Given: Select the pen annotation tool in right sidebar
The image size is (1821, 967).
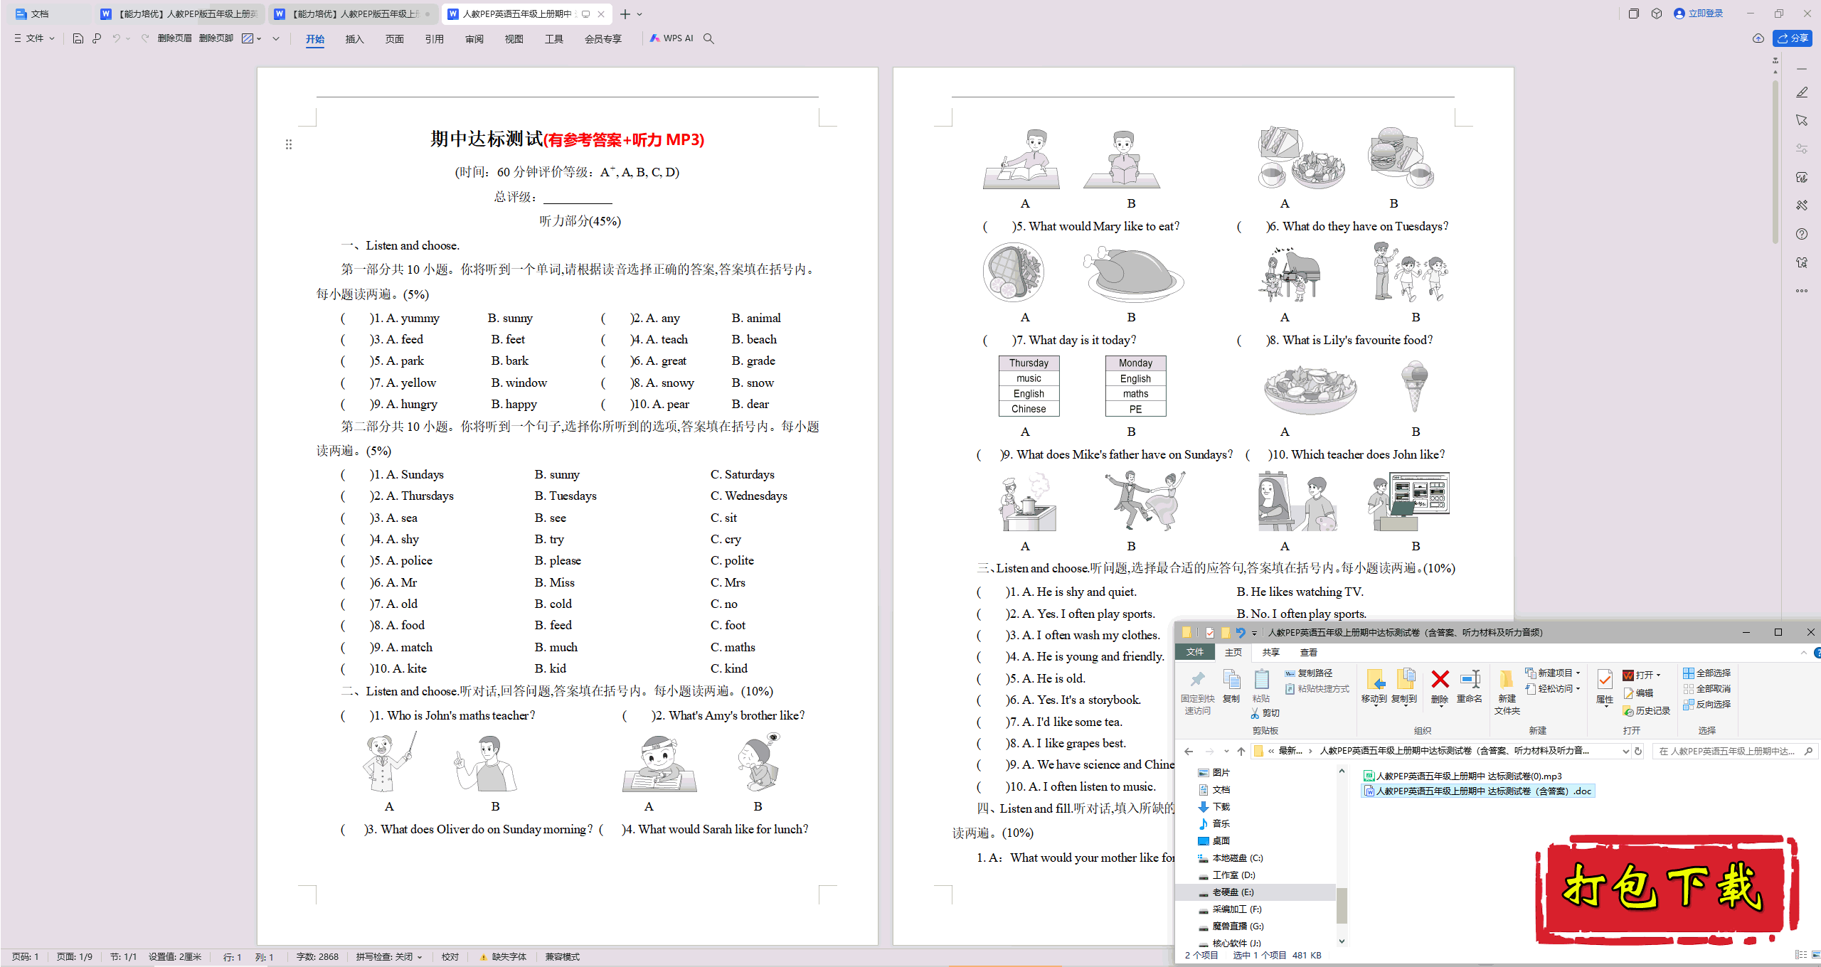Looking at the screenshot, I should click(x=1802, y=92).
